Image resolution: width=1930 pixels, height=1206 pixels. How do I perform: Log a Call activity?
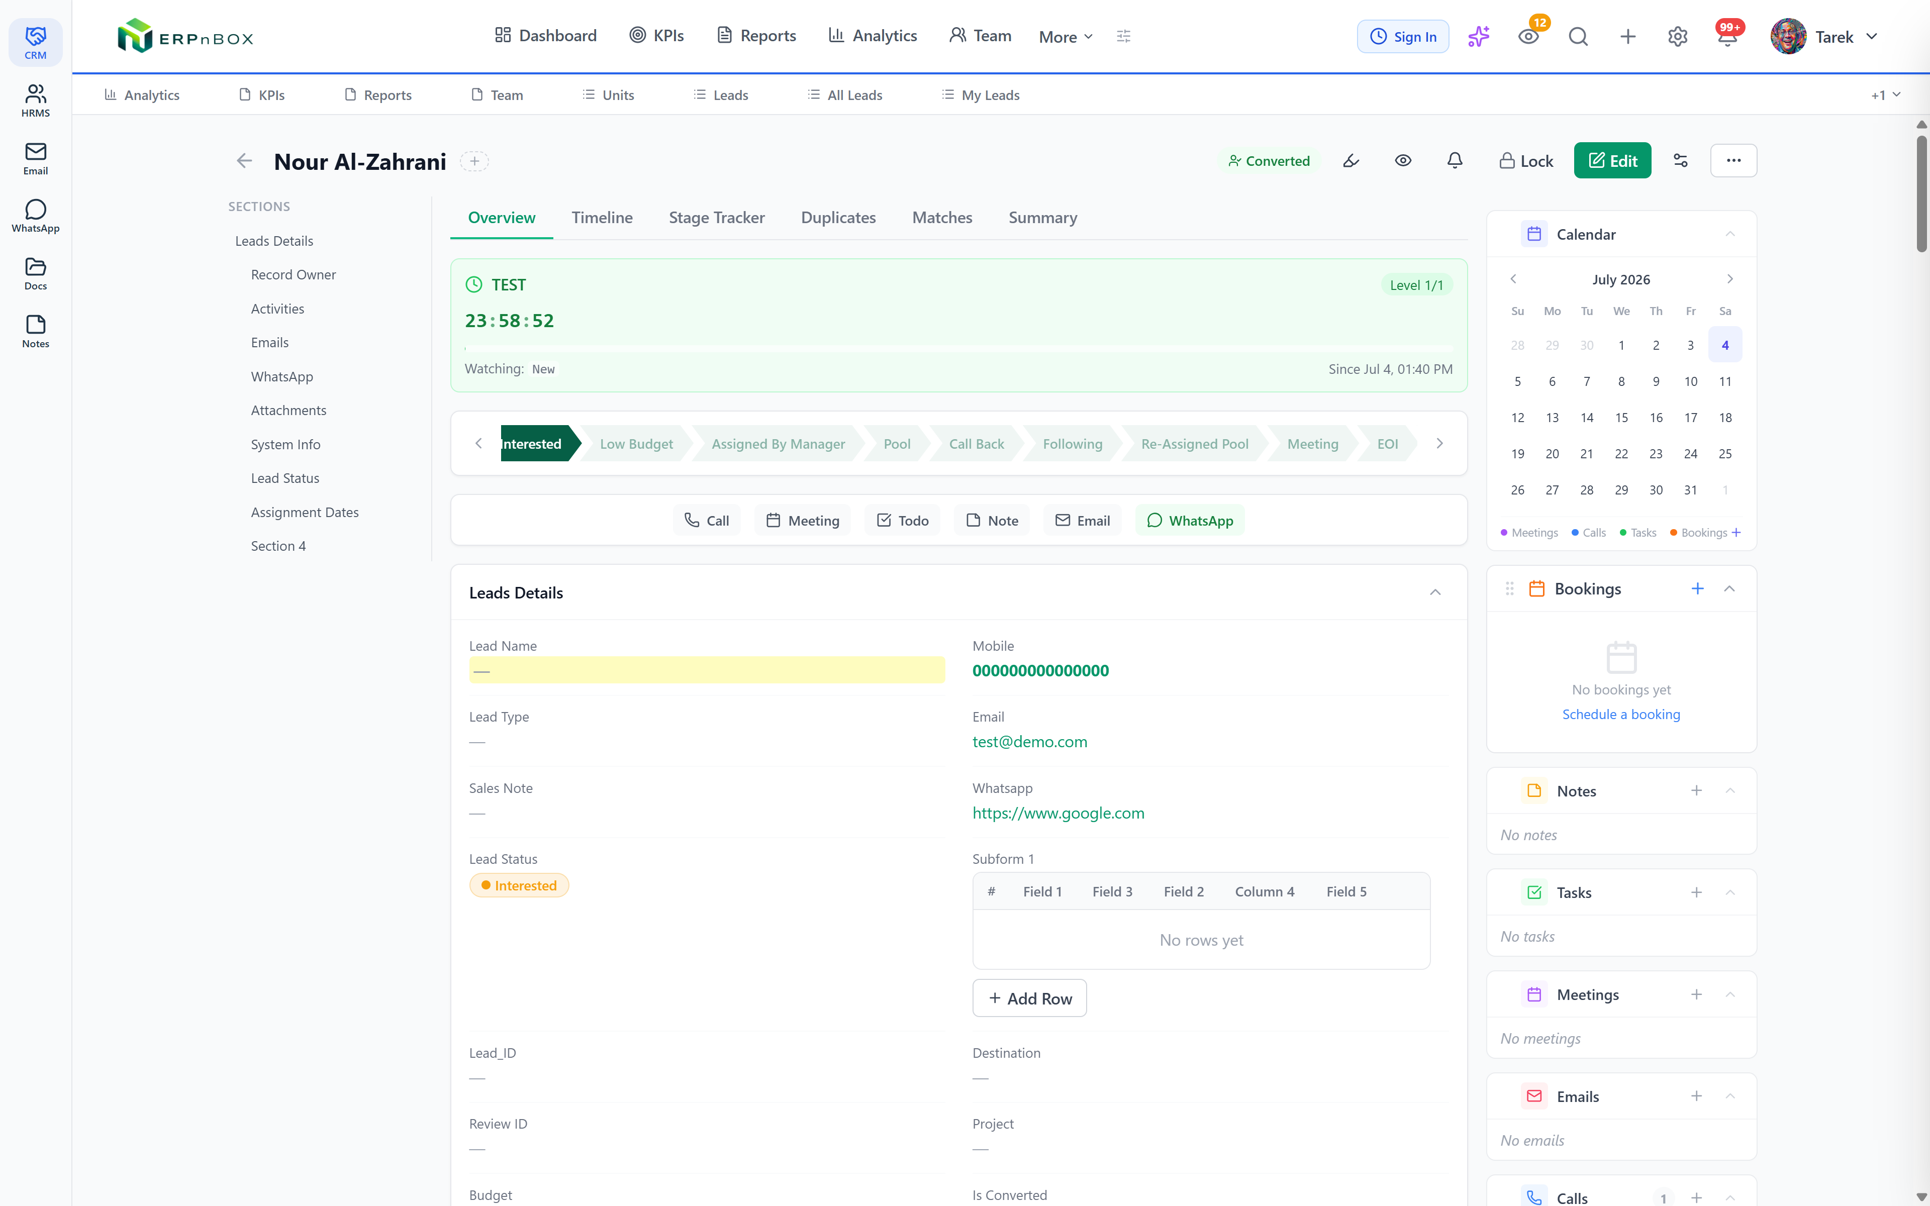tap(707, 521)
